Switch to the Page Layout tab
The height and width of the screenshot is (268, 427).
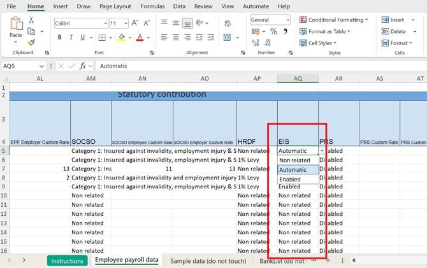115,6
